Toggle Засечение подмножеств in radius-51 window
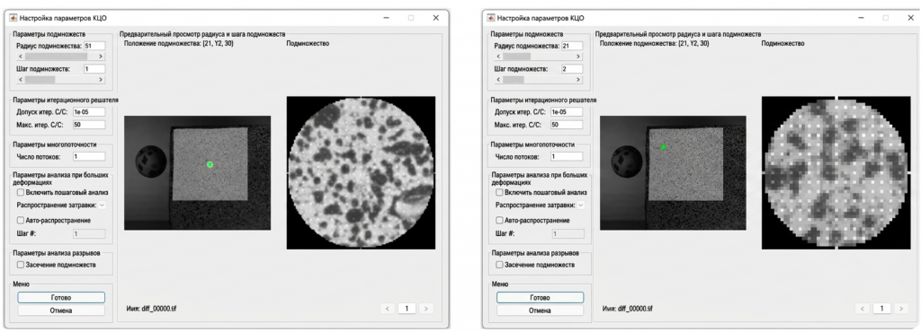The image size is (921, 332). pyautogui.click(x=21, y=265)
